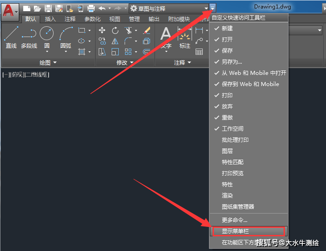Select the Erase tool icon
The image size is (326, 251).
pyautogui.click(x=147, y=30)
